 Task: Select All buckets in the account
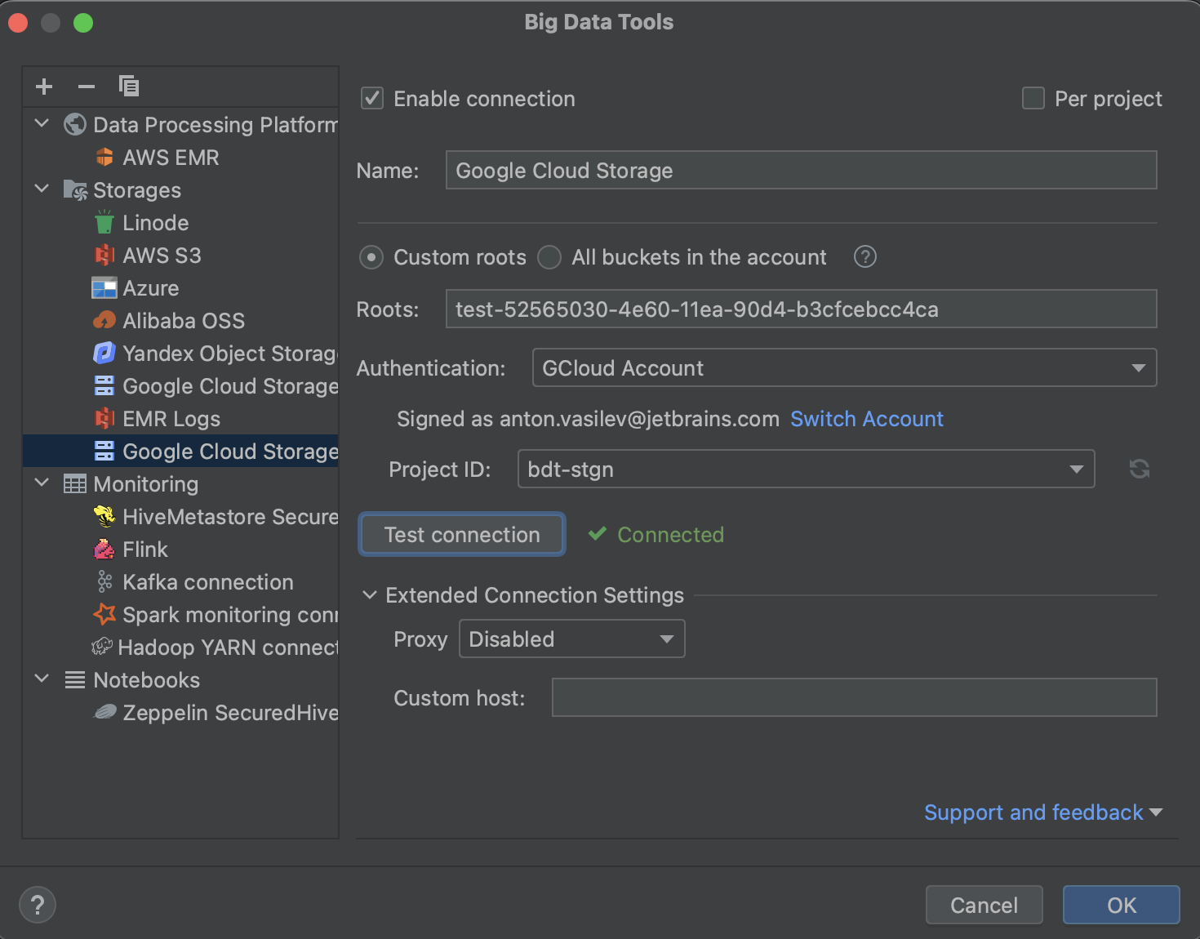(x=549, y=256)
